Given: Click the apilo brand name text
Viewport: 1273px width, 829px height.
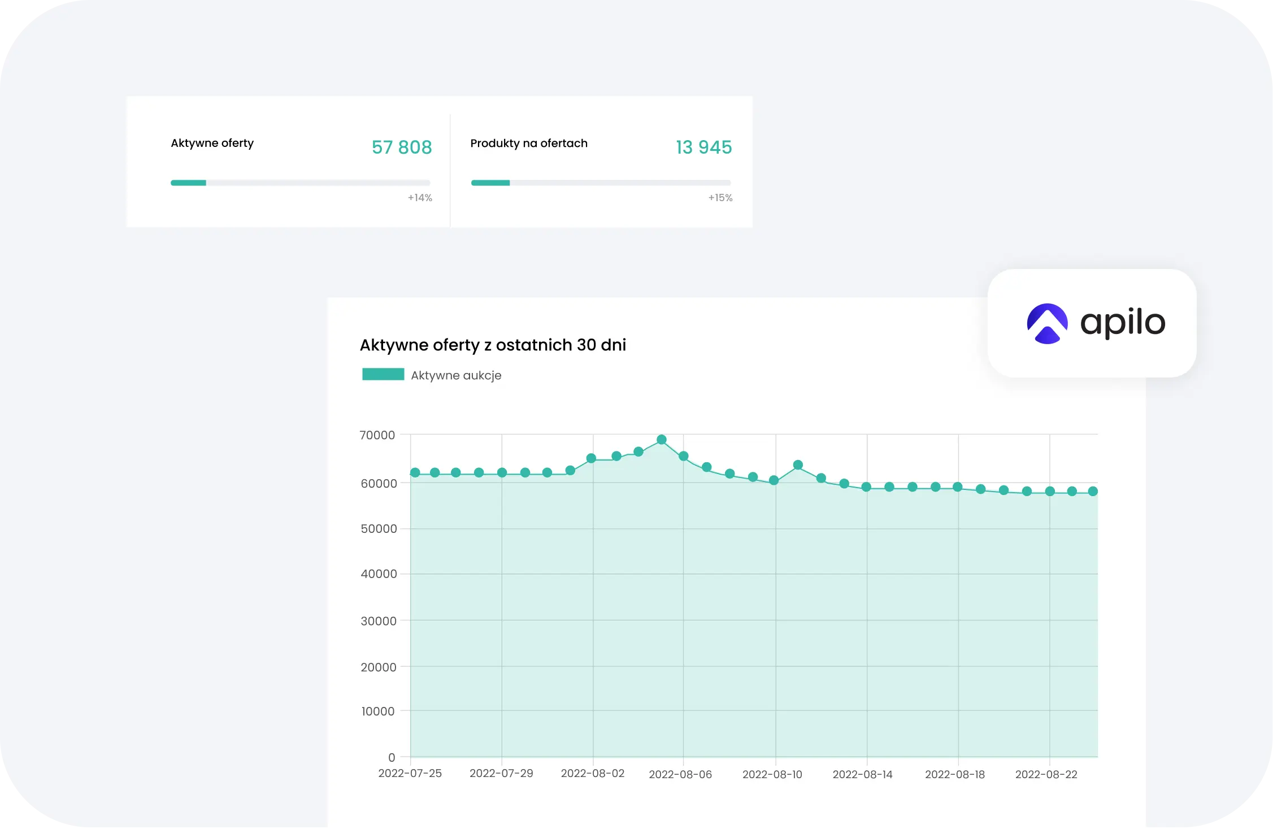Looking at the screenshot, I should point(1123,323).
